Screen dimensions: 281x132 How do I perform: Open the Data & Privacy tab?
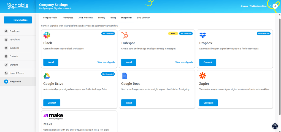143,18
